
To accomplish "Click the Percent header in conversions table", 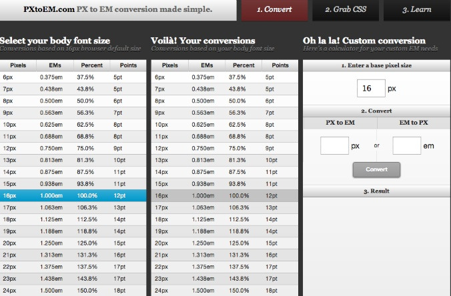I will pos(244,65).
